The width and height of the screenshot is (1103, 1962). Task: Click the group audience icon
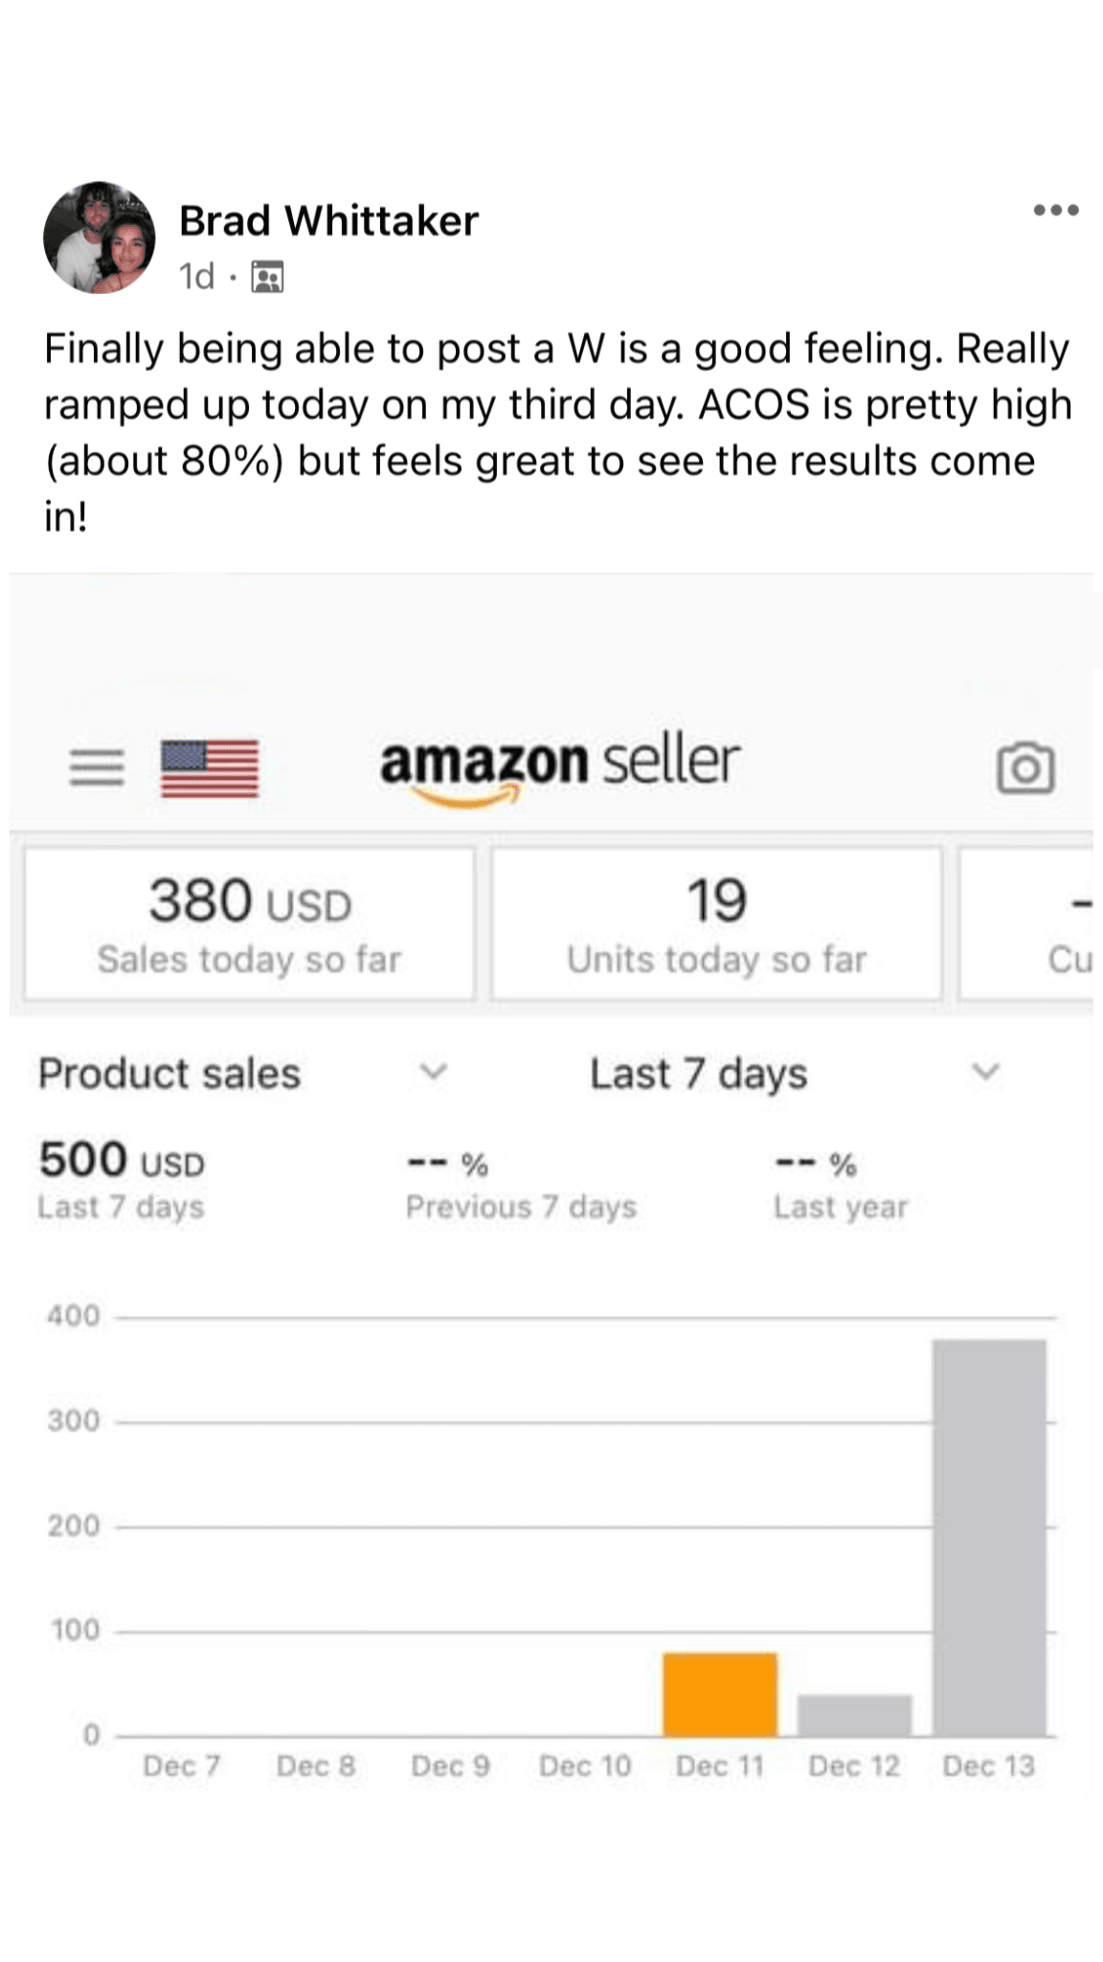point(267,277)
